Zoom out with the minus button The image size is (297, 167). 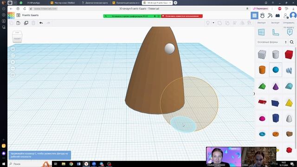click(x=13, y=69)
